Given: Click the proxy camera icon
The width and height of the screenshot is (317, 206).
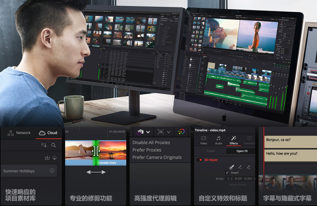Looking at the screenshot, I should tap(140, 132).
